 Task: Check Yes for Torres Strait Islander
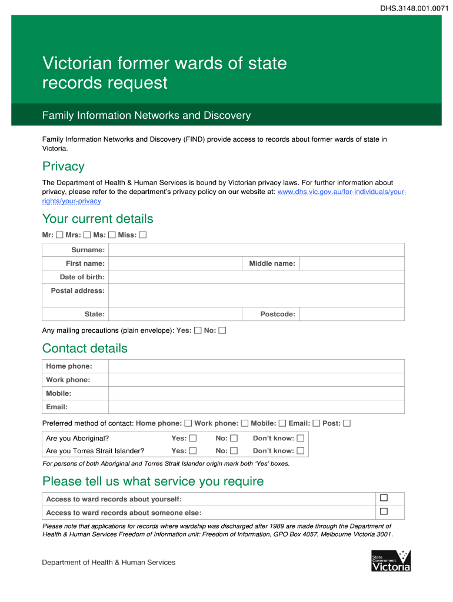pos(193,451)
